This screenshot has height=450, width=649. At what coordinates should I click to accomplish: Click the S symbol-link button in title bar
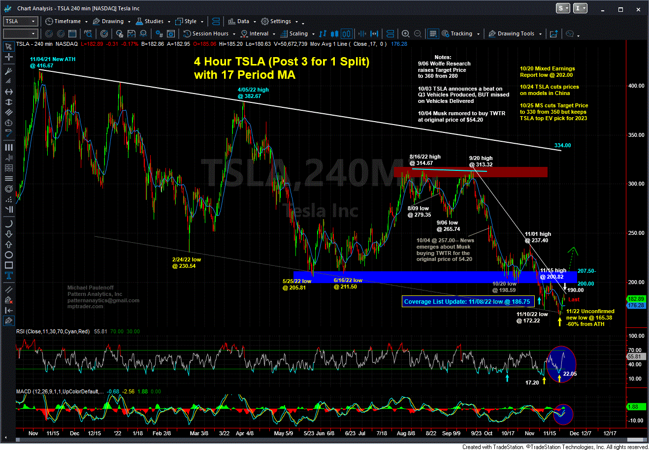pos(564,8)
